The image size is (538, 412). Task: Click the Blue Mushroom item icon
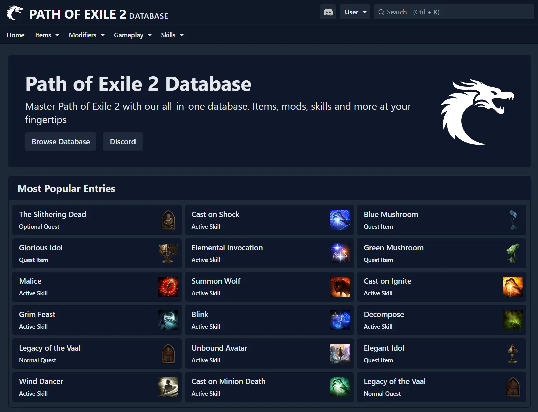513,220
